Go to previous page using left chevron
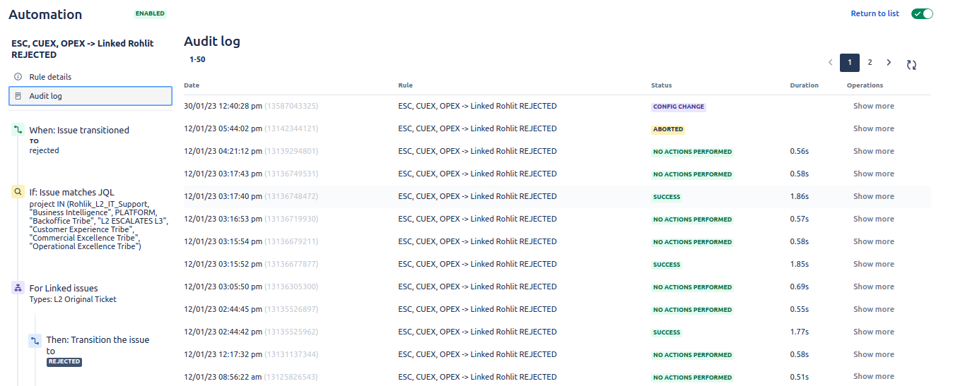Image resolution: width=953 pixels, height=386 pixels. [x=830, y=62]
